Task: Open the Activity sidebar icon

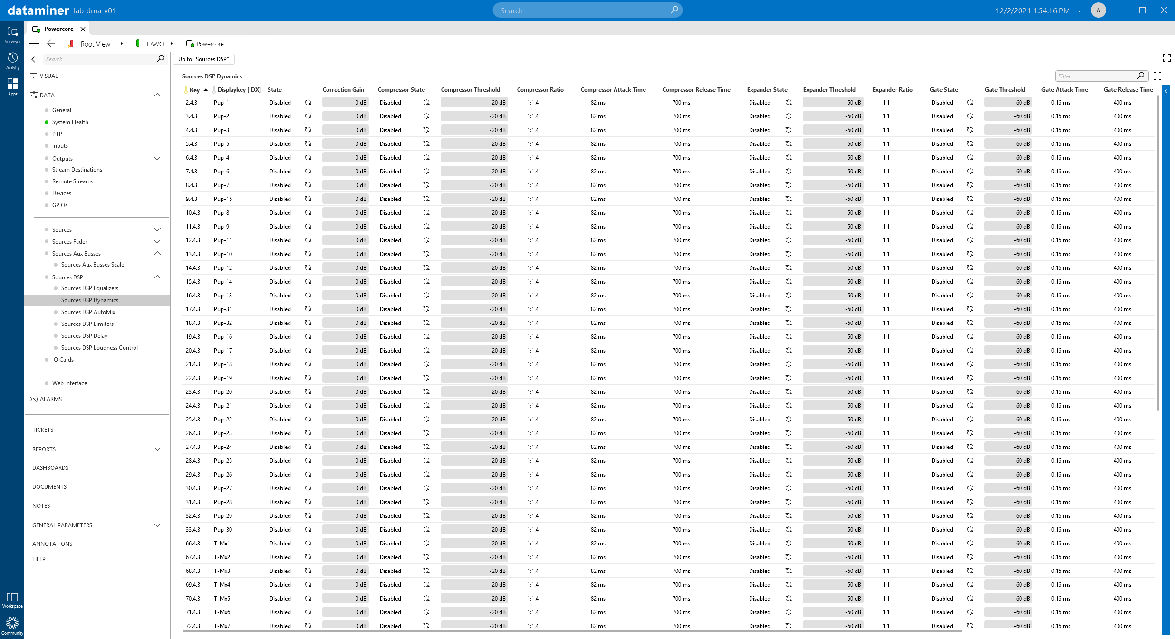Action: [12, 61]
